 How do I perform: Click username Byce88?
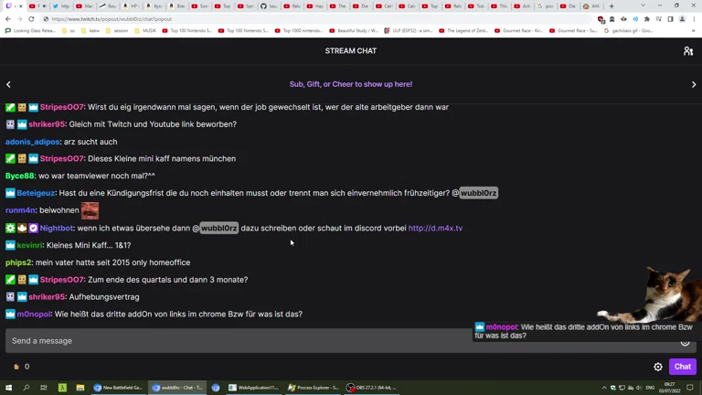click(x=20, y=176)
